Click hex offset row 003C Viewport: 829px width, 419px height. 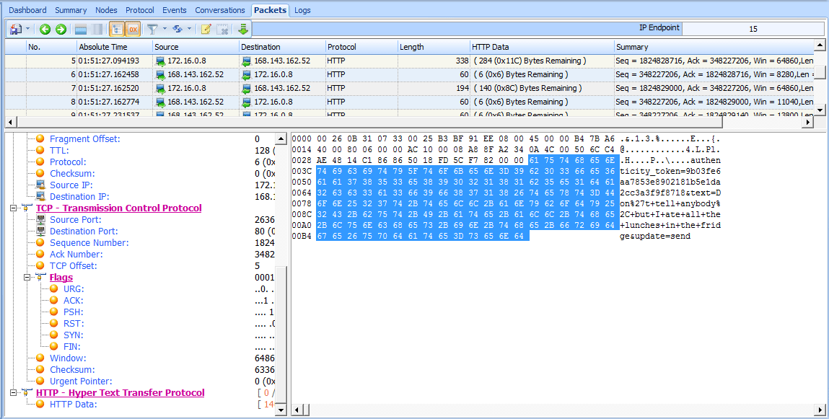click(x=302, y=171)
